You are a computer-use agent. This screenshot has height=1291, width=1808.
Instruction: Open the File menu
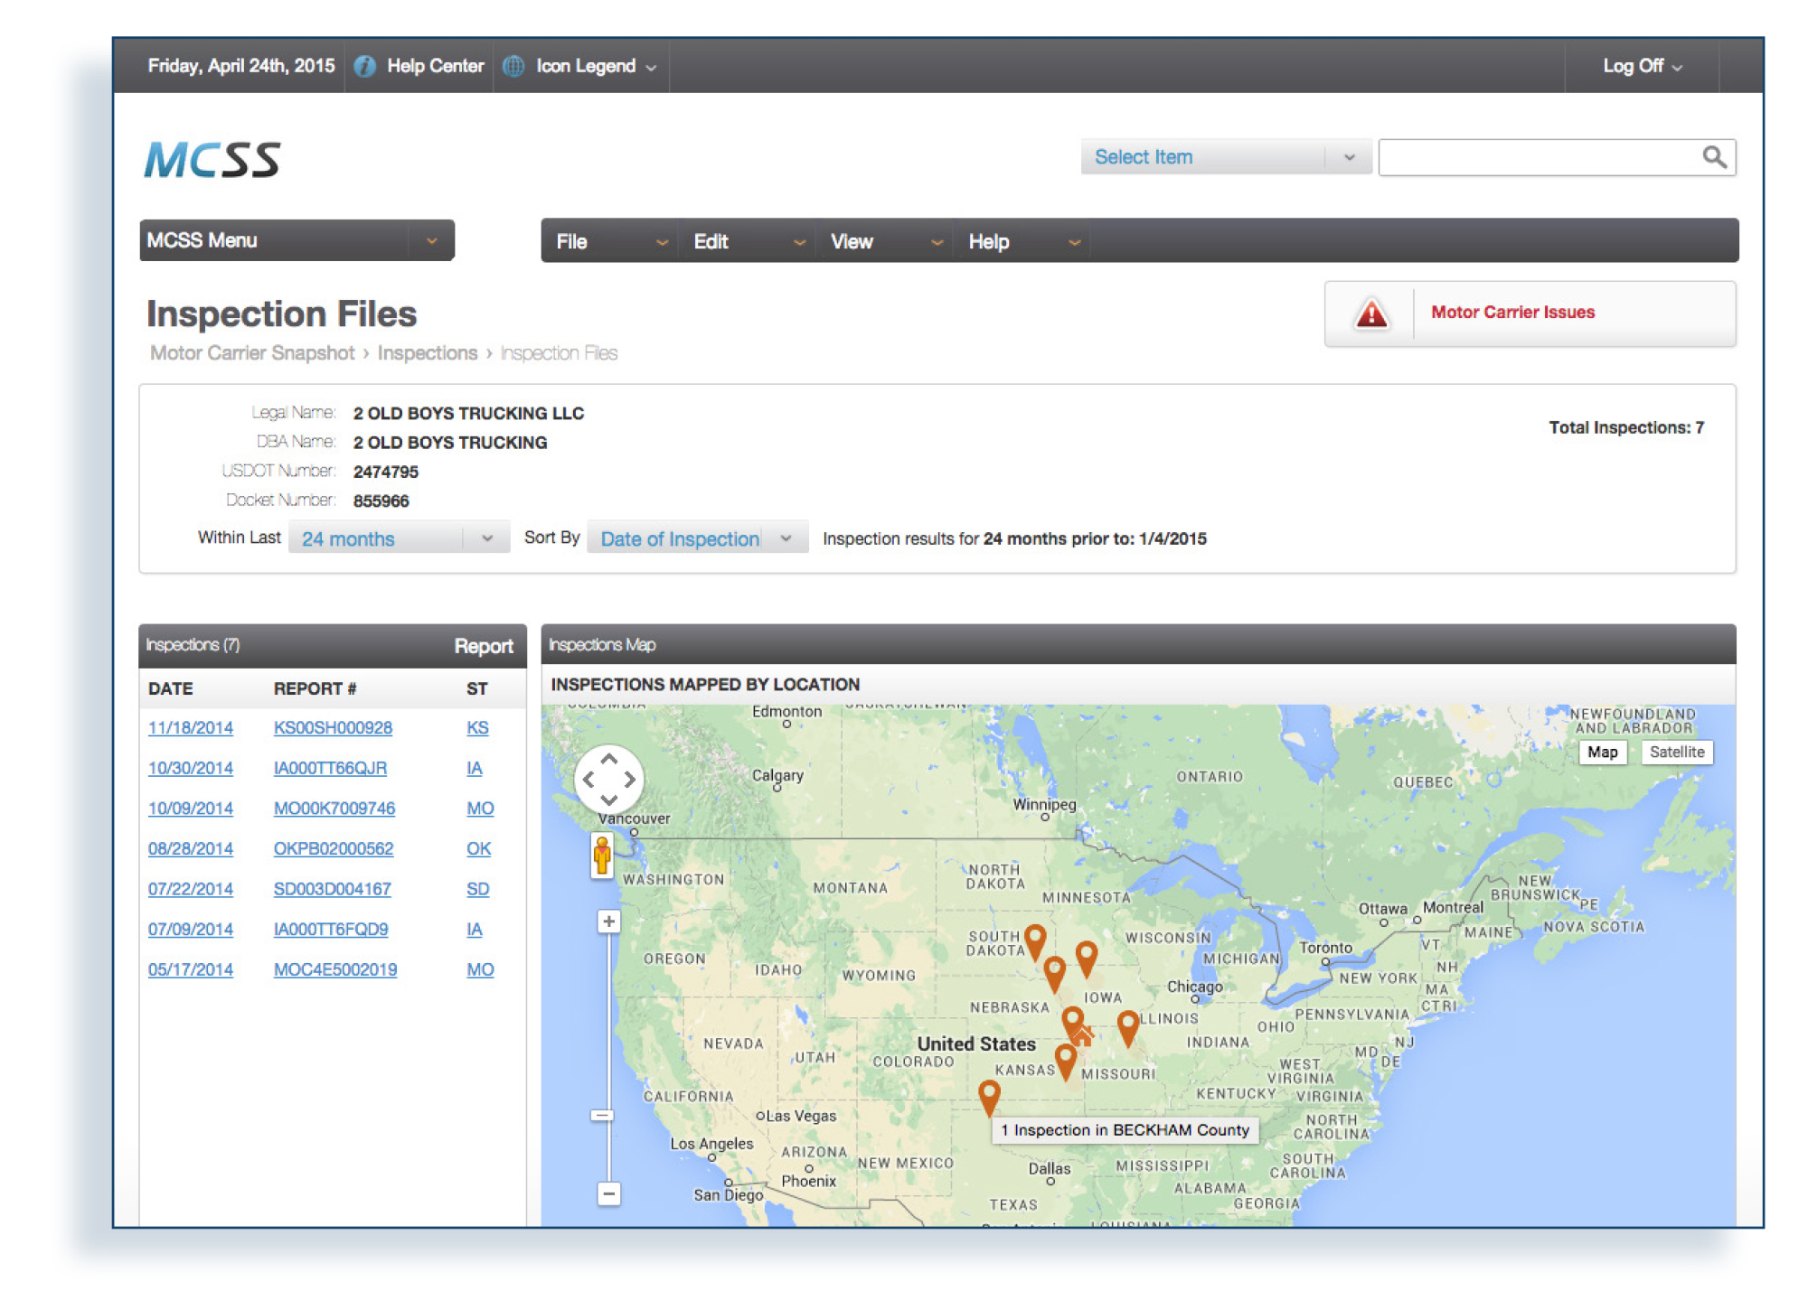[x=610, y=241]
